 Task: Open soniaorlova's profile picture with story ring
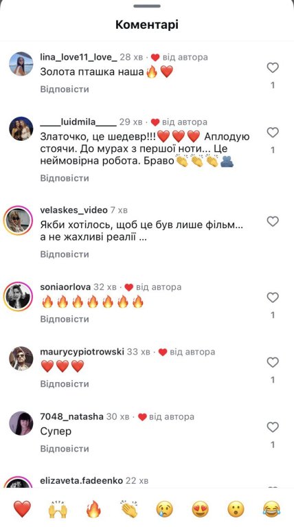18,296
